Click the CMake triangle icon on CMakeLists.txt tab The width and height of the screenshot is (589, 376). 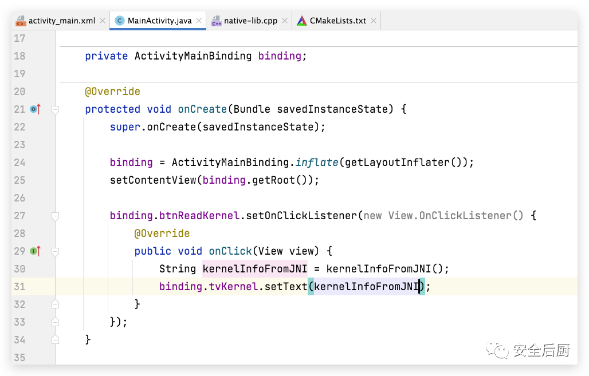[x=302, y=21]
